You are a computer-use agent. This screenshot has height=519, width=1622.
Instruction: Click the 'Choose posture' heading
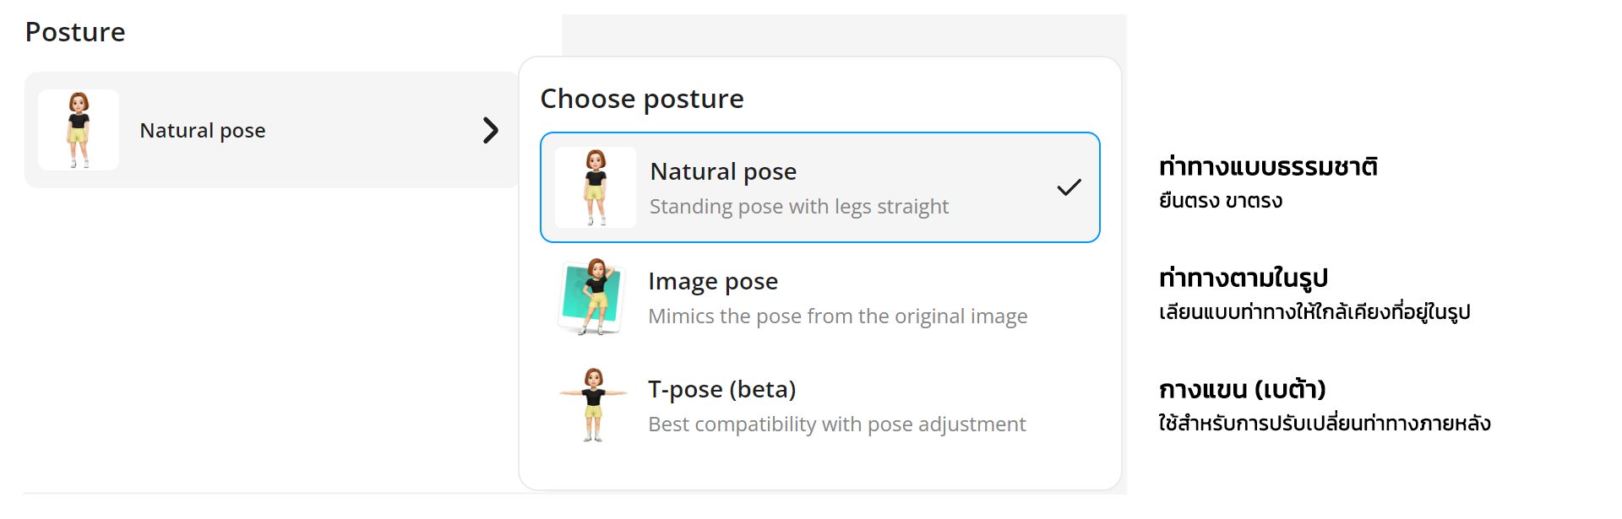point(642,99)
